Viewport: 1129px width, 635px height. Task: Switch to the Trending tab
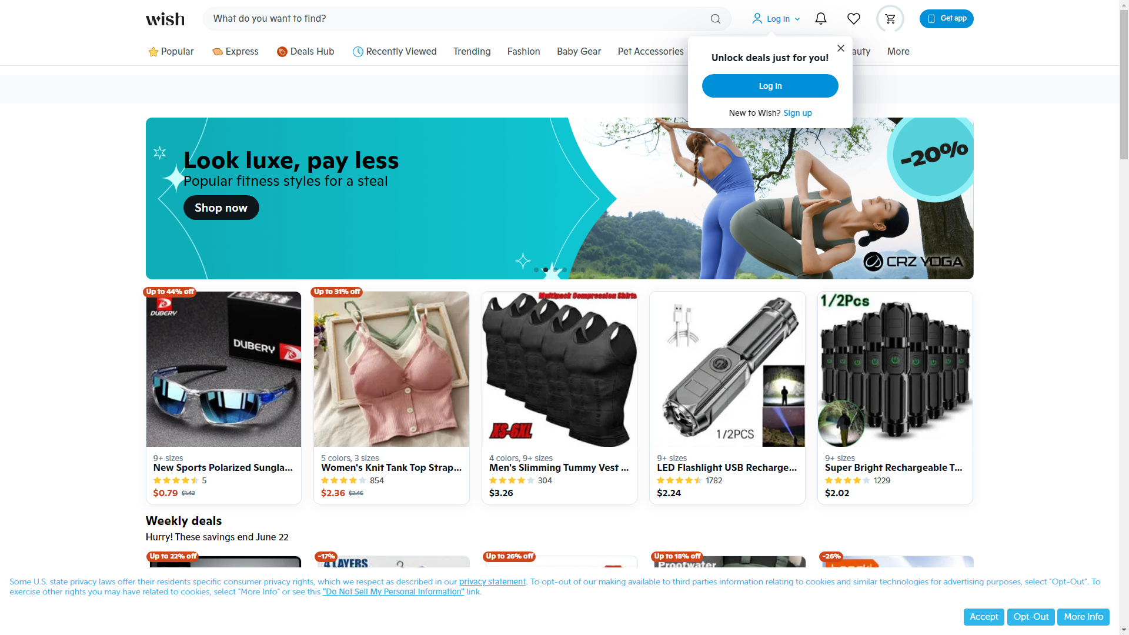click(472, 52)
